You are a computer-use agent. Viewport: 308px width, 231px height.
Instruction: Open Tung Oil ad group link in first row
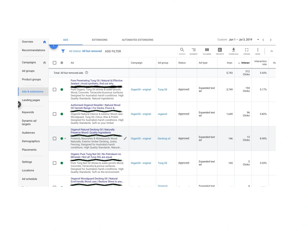162,90
